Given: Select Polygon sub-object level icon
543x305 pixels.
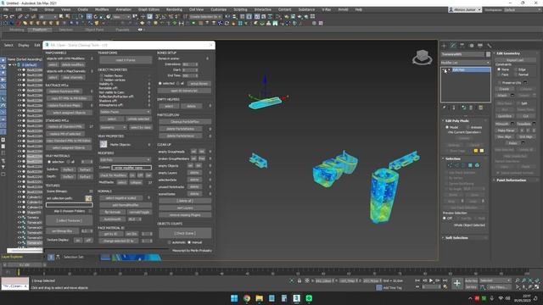Looking at the screenshot, I should (x=470, y=165).
